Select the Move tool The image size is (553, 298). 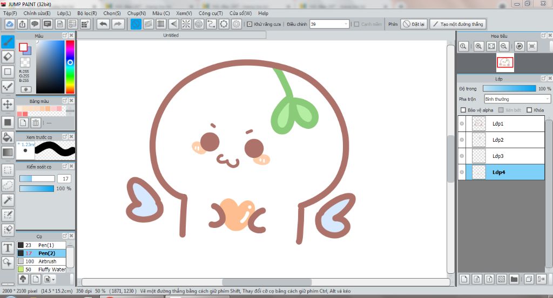point(8,104)
